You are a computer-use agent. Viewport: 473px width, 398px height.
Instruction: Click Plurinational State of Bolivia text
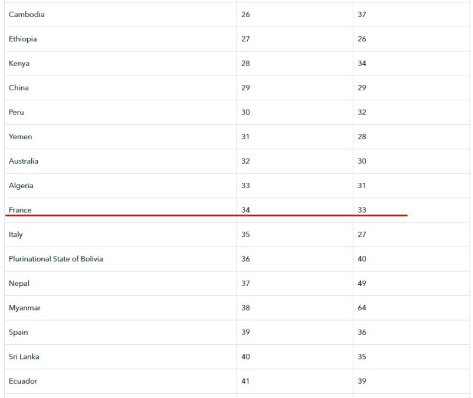click(56, 259)
